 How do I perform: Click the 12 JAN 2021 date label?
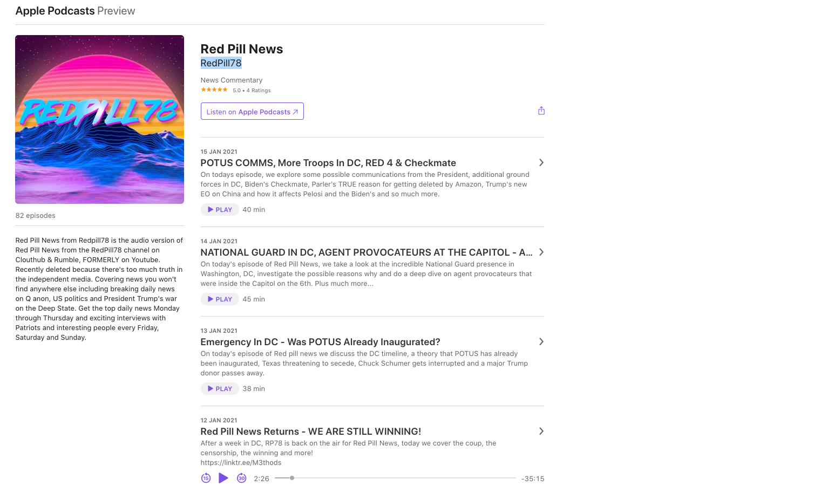[x=219, y=420]
